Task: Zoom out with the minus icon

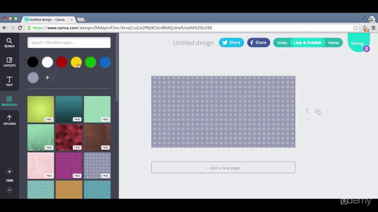Action: point(9,190)
